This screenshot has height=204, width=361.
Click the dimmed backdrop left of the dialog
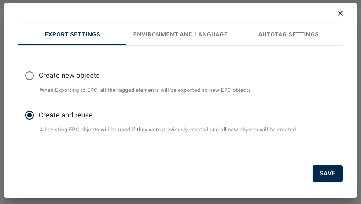(x=2, y=101)
